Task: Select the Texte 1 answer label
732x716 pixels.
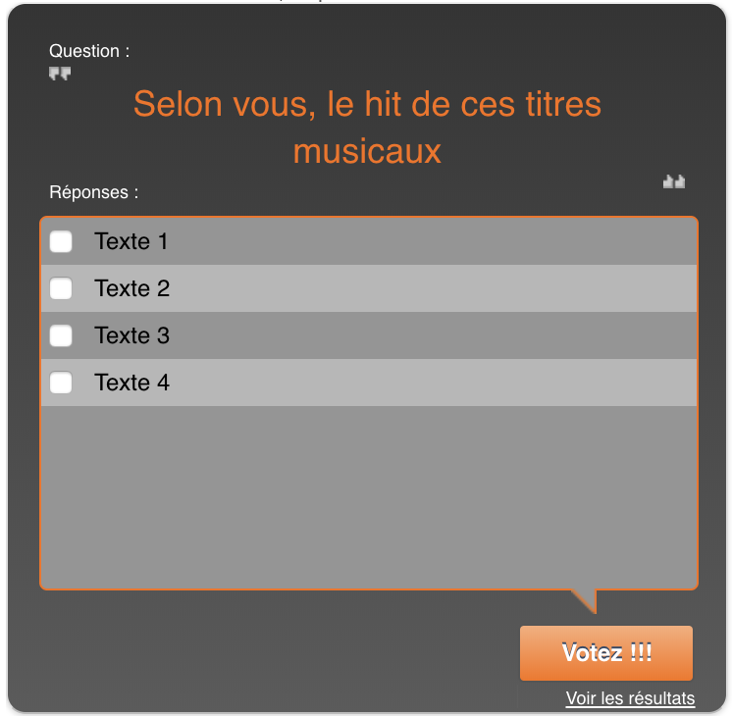Action: [x=131, y=241]
